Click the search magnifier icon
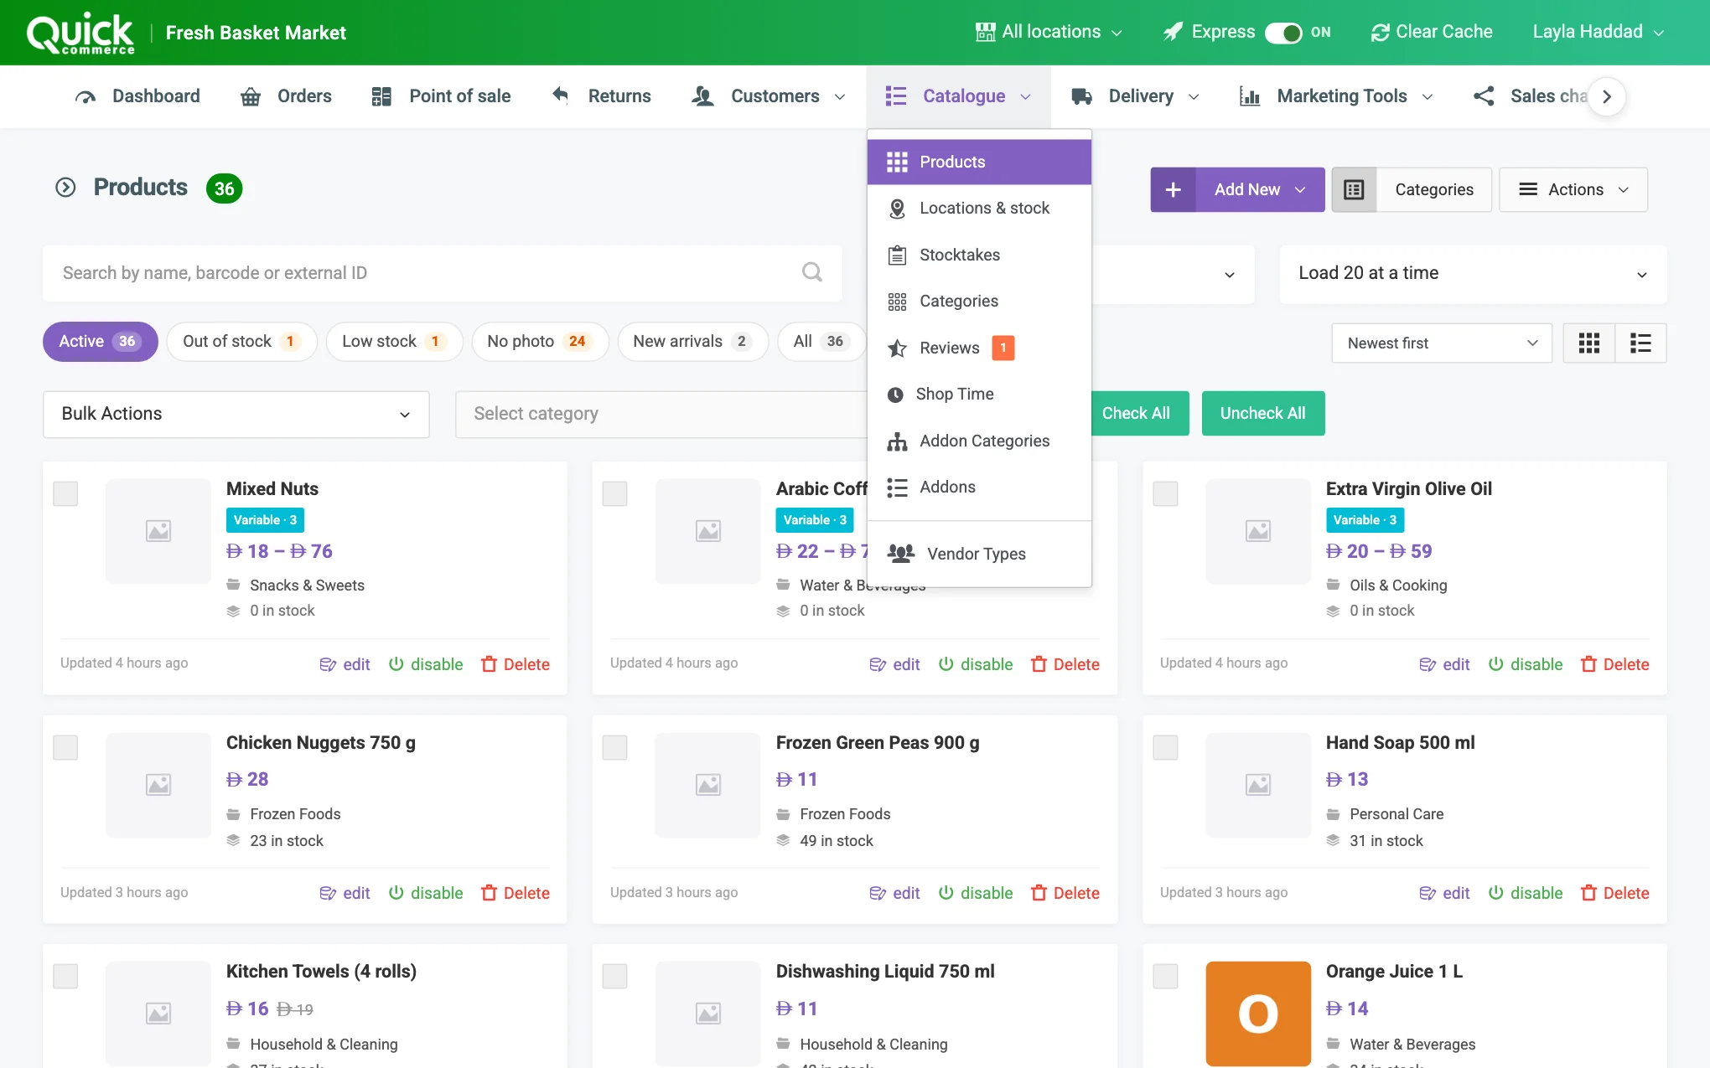Screen dimensions: 1710x1068 tap(811, 272)
